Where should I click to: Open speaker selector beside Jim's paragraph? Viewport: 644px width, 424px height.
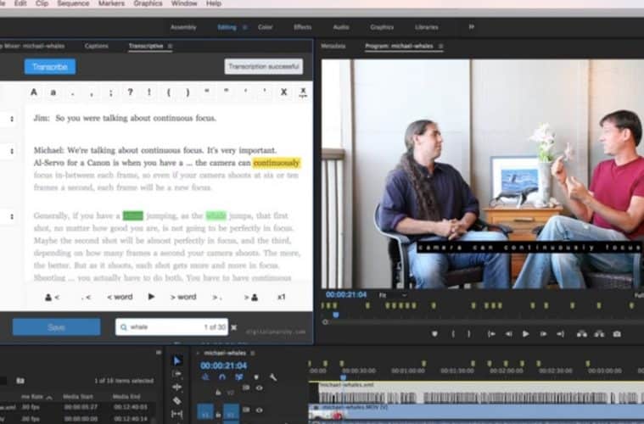(x=12, y=120)
